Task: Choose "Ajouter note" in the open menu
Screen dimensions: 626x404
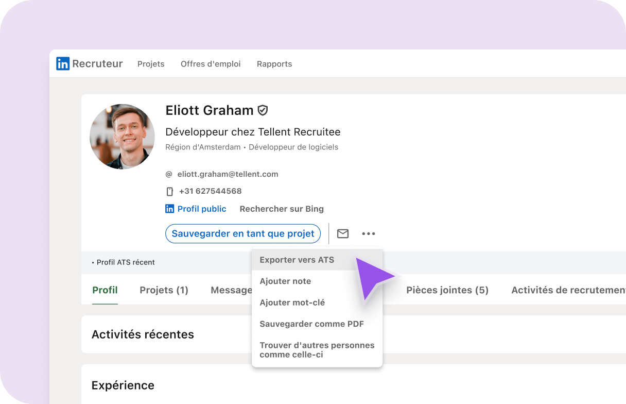Action: (x=285, y=281)
